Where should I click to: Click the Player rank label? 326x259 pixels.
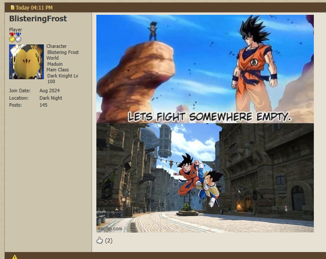pos(15,30)
